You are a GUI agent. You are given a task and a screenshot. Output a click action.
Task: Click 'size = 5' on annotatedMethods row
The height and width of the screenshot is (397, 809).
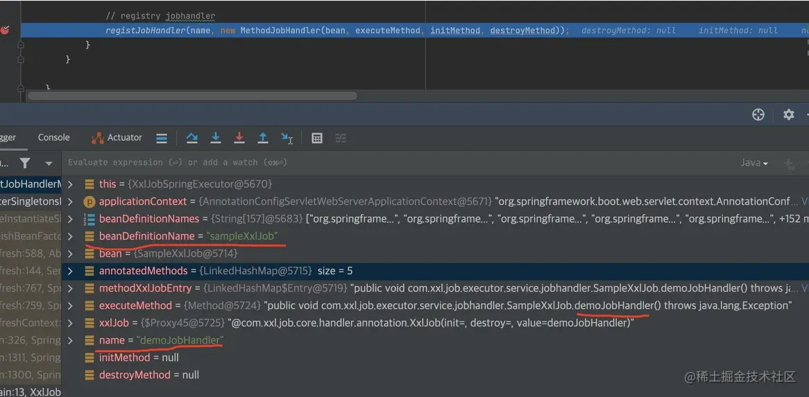pyautogui.click(x=335, y=271)
